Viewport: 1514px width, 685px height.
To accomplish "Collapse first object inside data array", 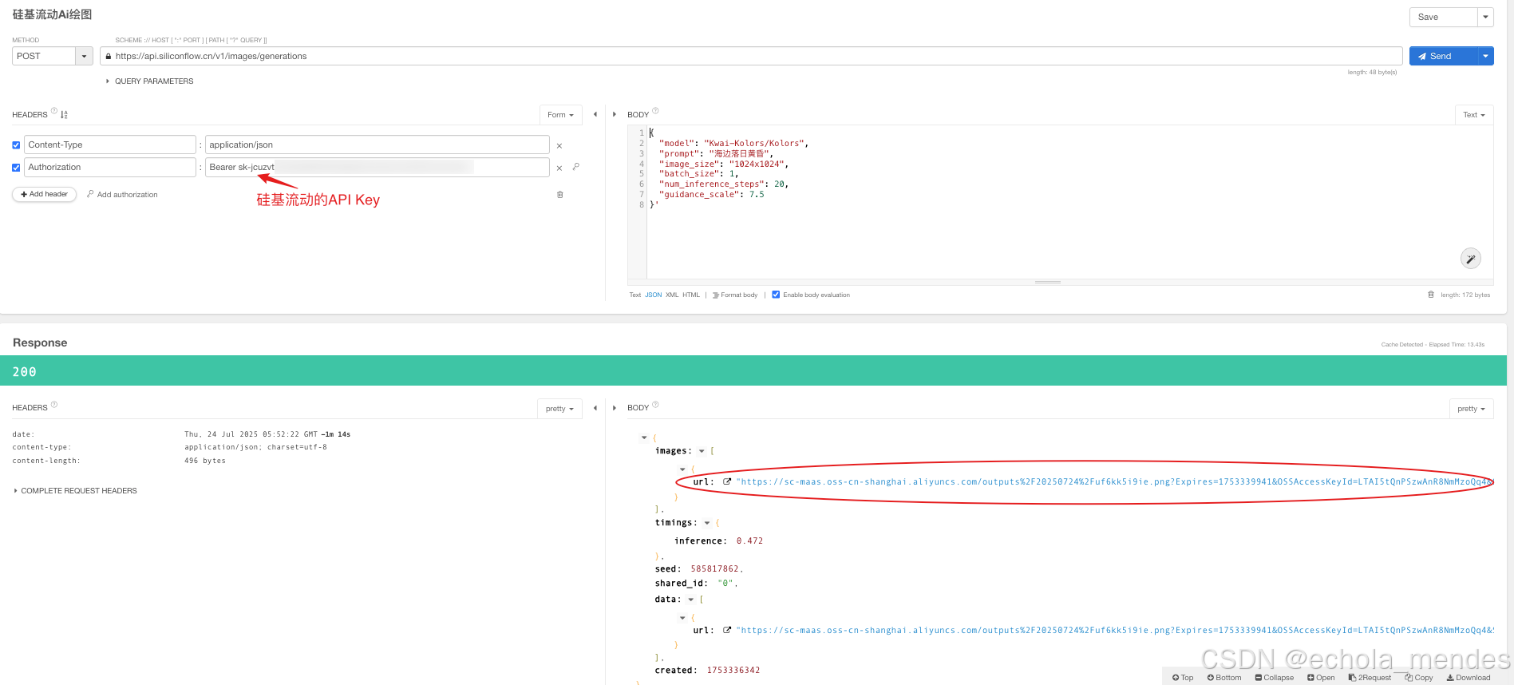I will pyautogui.click(x=682, y=618).
